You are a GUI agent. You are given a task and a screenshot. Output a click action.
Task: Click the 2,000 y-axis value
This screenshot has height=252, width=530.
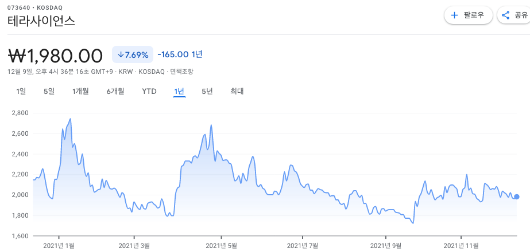tap(20, 195)
